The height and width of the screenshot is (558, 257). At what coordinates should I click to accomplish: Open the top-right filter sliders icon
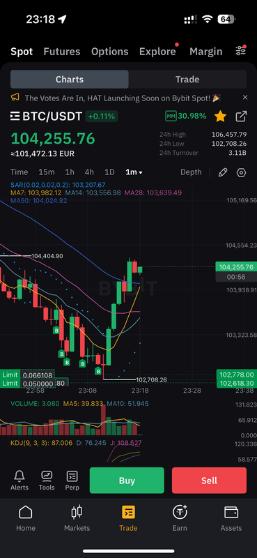pos(241,50)
